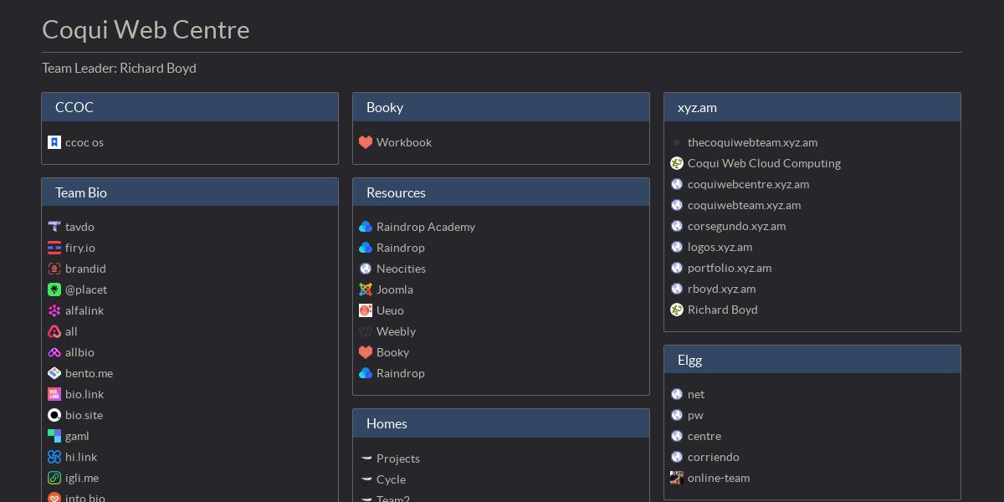Open the Richard Boyd link under xyz.am
Screen dimensions: 1004x502
[x=723, y=310]
